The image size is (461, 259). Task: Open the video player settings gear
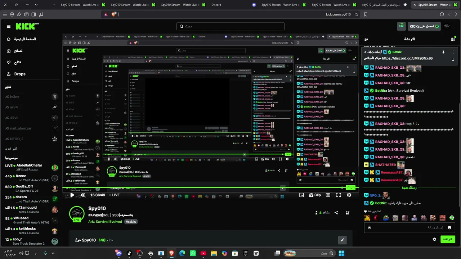point(349,195)
